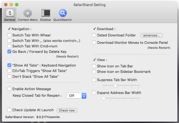The width and height of the screenshot is (179, 123).
Task: Click the Expand Address Bar Width slider
Action: click(x=104, y=99)
